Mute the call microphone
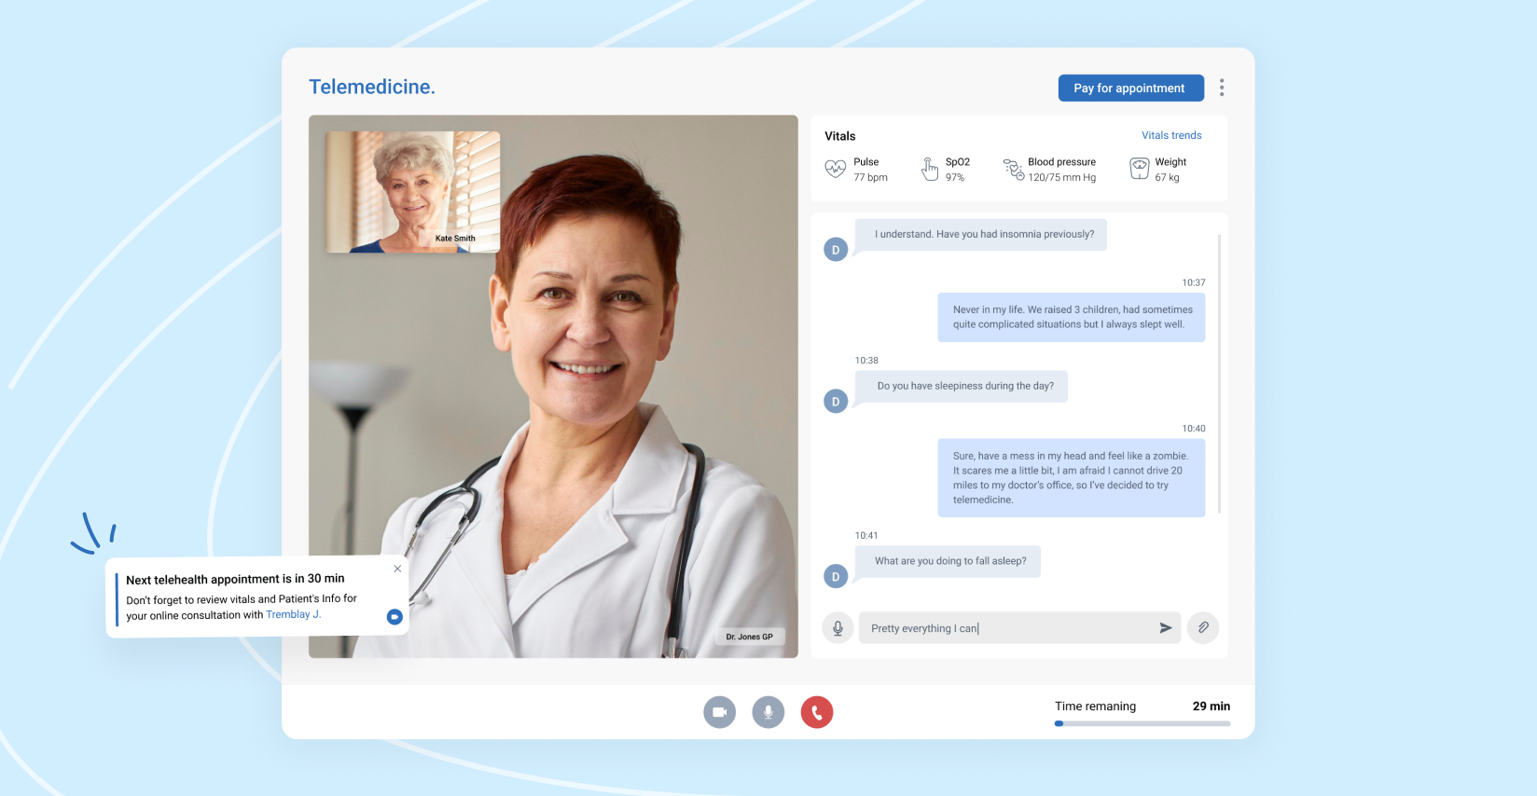Image resolution: width=1537 pixels, height=796 pixels. (768, 712)
